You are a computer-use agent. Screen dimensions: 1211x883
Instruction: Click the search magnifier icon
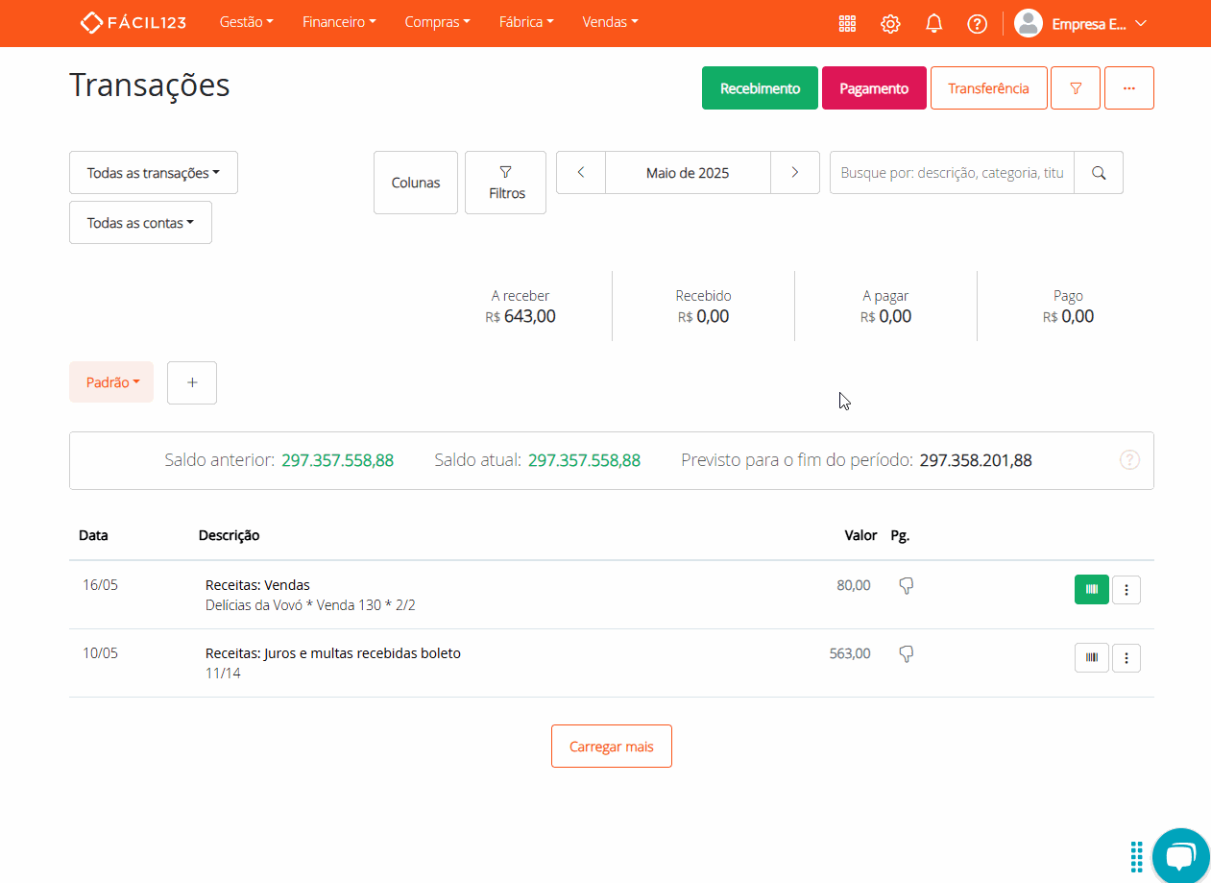1099,173
